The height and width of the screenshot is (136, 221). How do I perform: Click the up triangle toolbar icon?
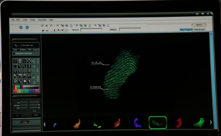point(59,30)
